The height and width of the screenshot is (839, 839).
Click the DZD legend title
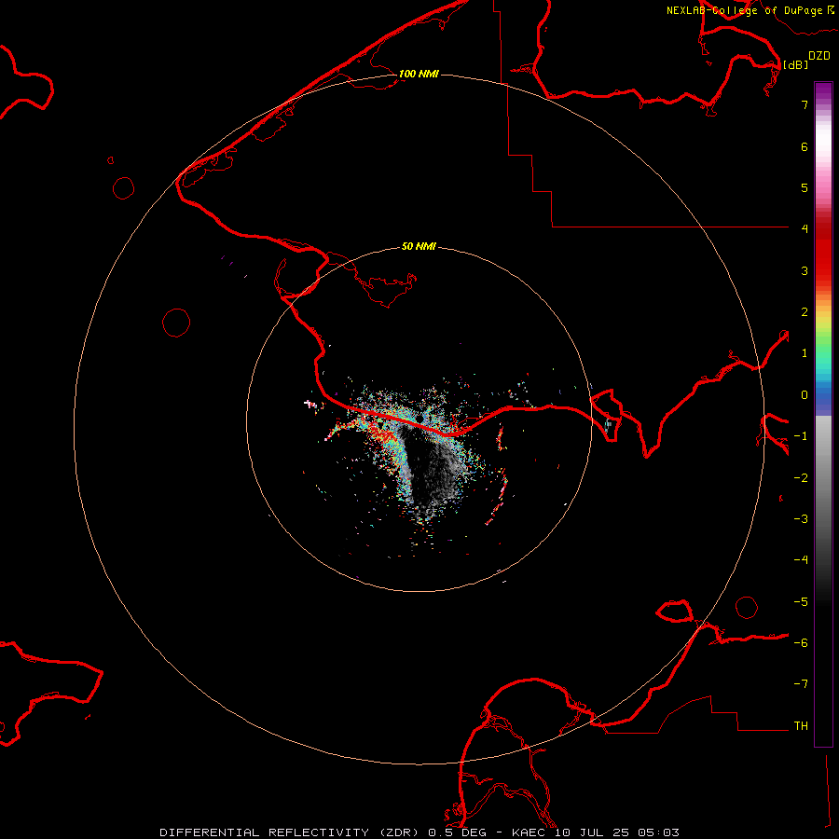tap(819, 56)
